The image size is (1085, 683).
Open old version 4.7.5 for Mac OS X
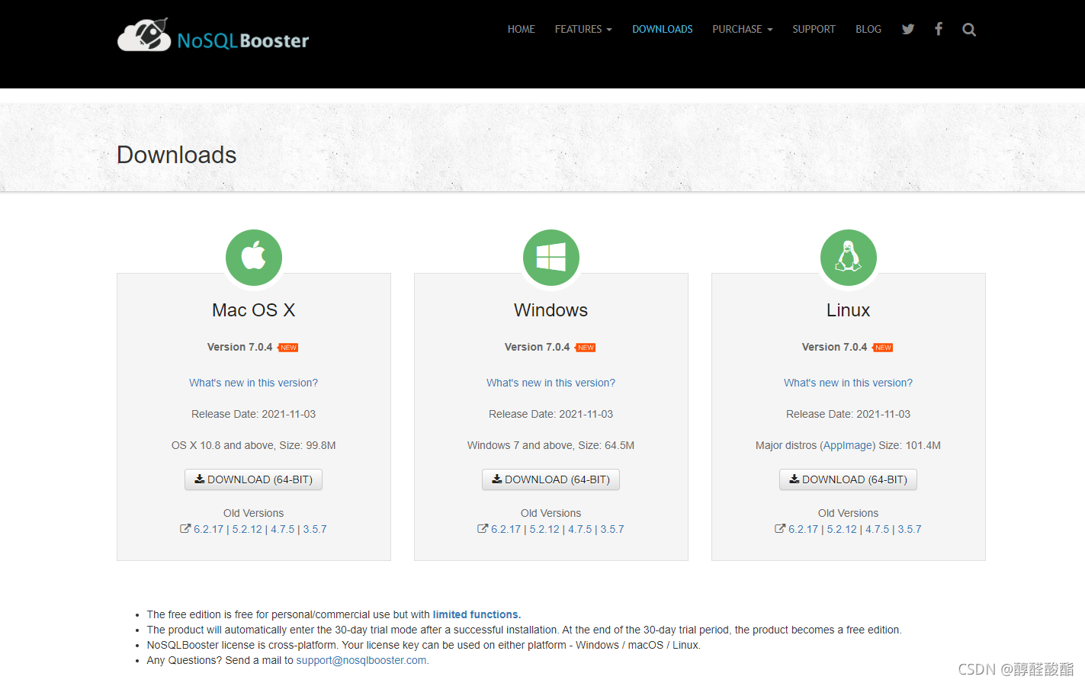coord(282,529)
